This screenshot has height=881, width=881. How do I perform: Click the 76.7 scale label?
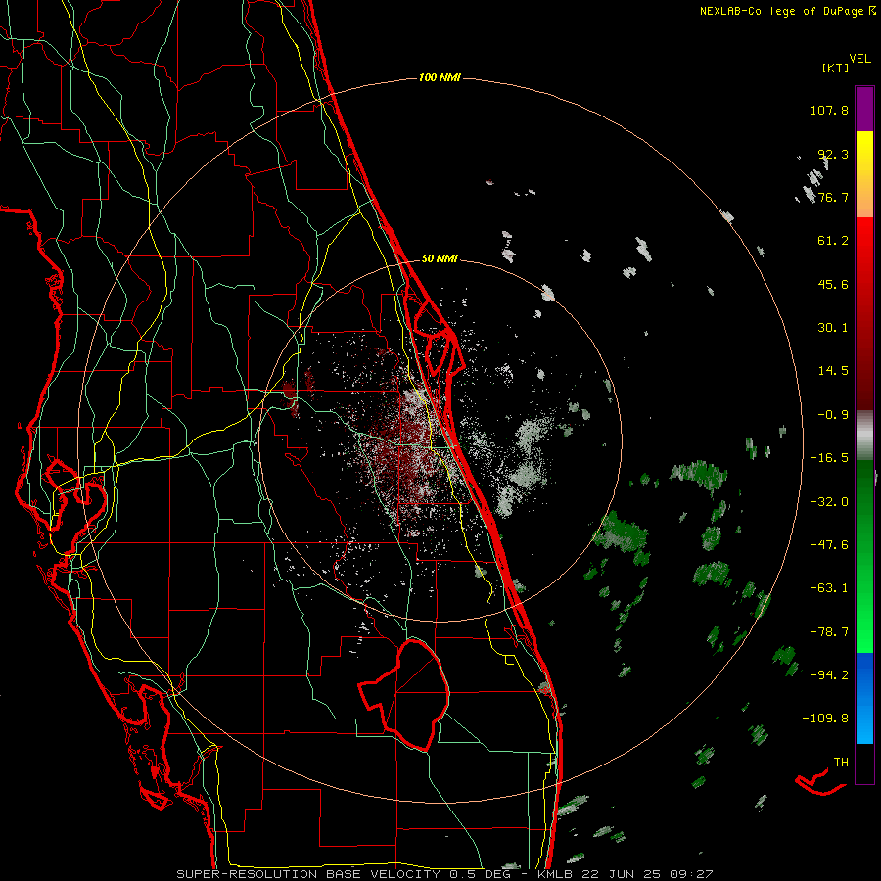833,197
